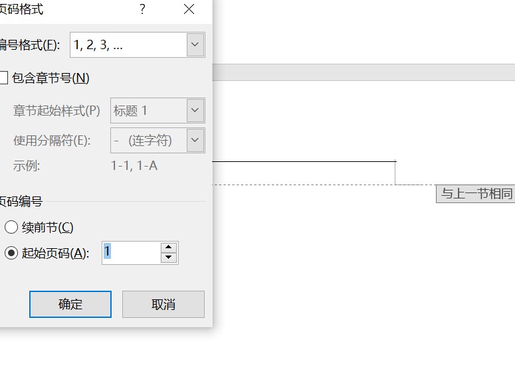Click the starting page number input field

click(x=130, y=252)
